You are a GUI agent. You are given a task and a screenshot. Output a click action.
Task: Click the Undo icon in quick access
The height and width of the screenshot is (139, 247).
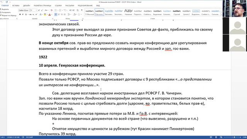click(2, 2)
